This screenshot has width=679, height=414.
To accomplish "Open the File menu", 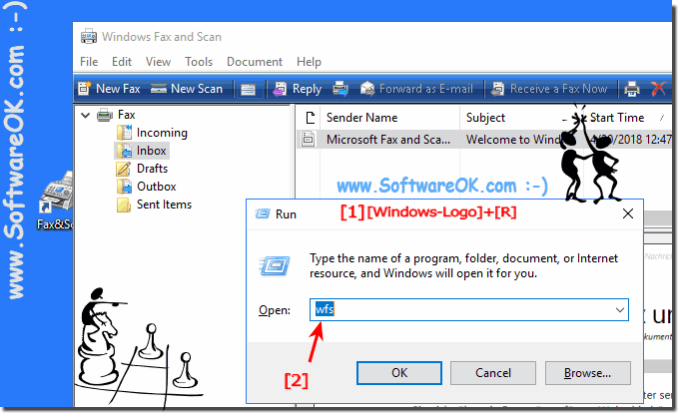I will 89,62.
